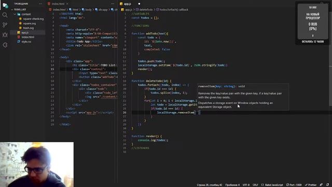Click the '<title>Todo App</title>' line in index.html
This screenshot has height=187, width=332.
point(84,42)
